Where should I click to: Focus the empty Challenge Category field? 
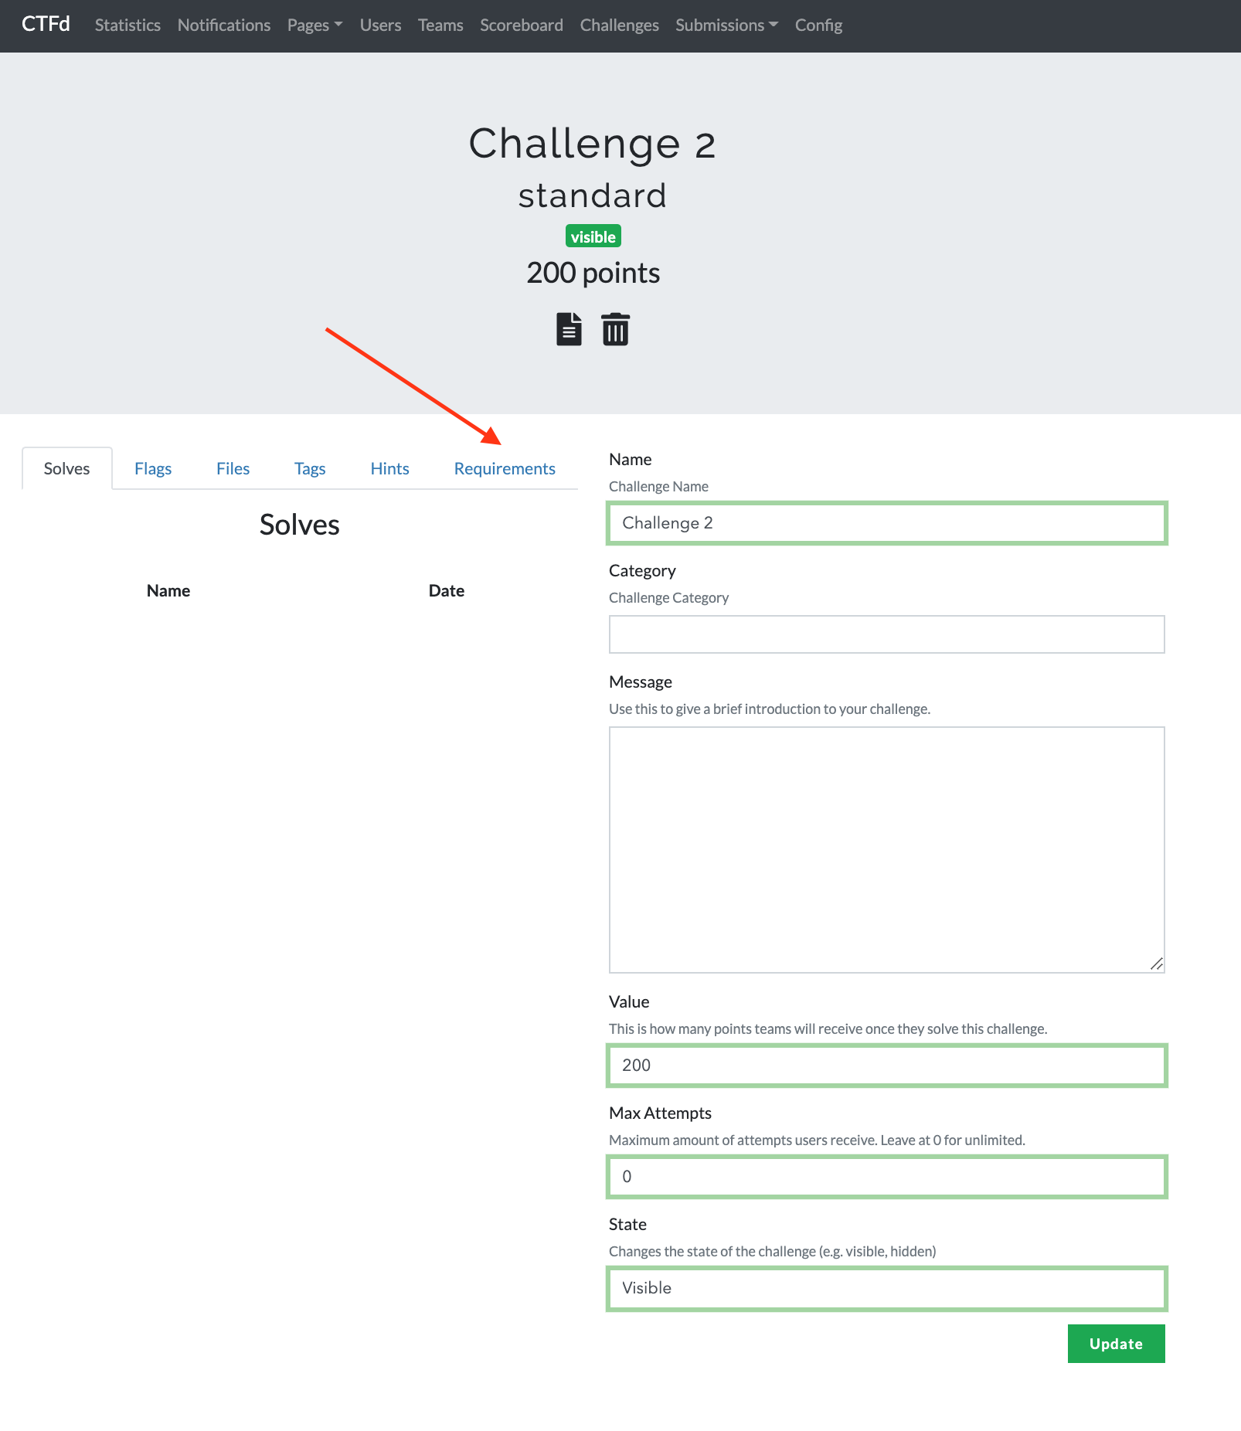(x=886, y=634)
